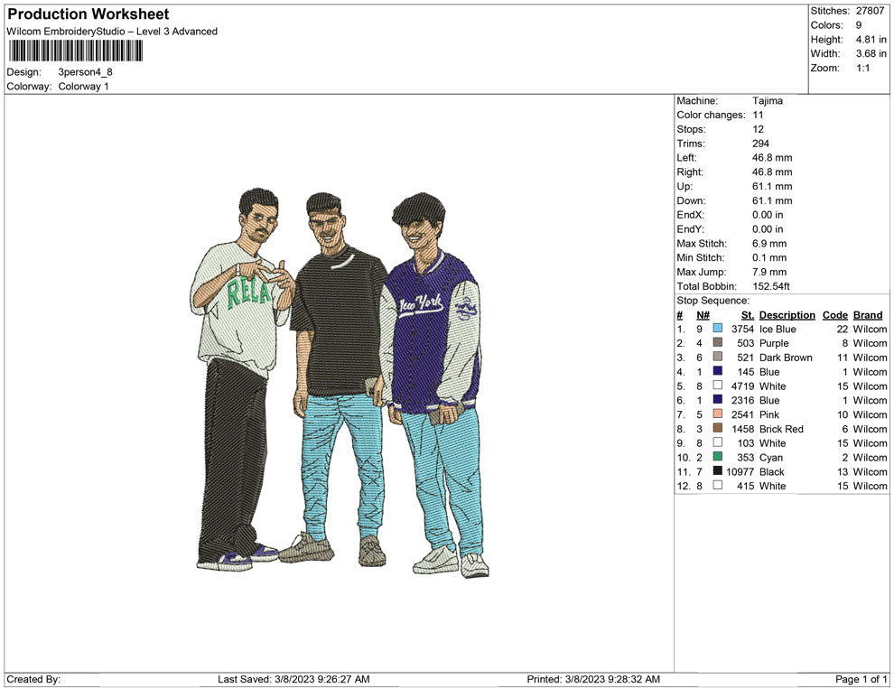Click the Code column header

click(834, 315)
